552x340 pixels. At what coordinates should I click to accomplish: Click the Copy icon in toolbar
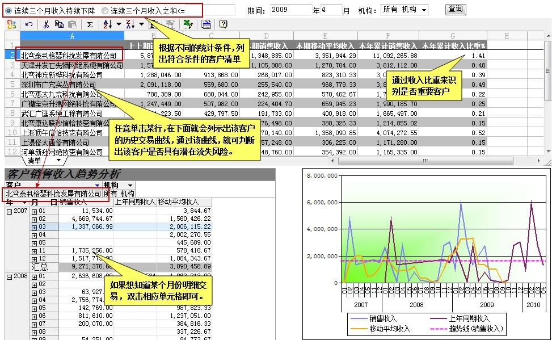click(x=60, y=24)
